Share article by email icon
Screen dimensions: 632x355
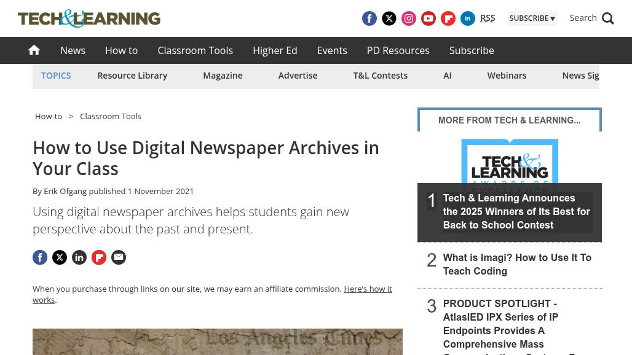pyautogui.click(x=119, y=257)
